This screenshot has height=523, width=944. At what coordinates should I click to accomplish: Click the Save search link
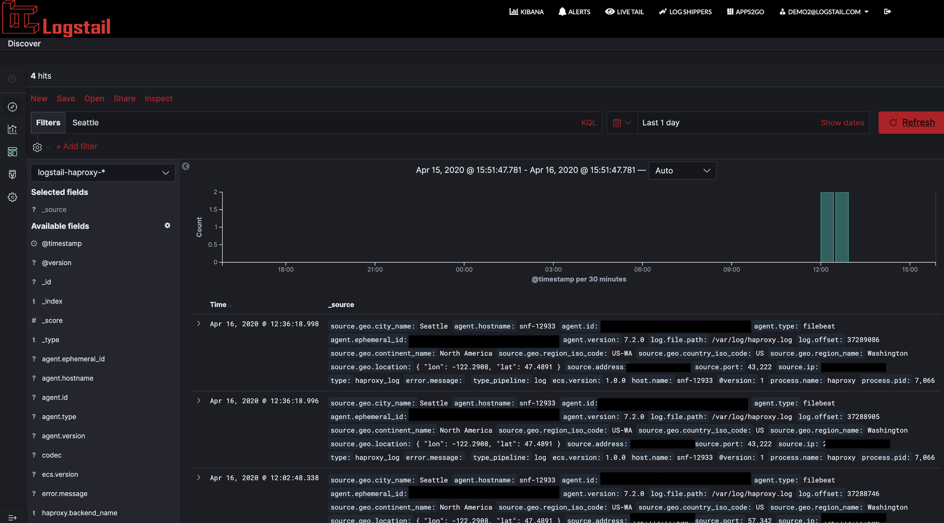click(x=65, y=98)
